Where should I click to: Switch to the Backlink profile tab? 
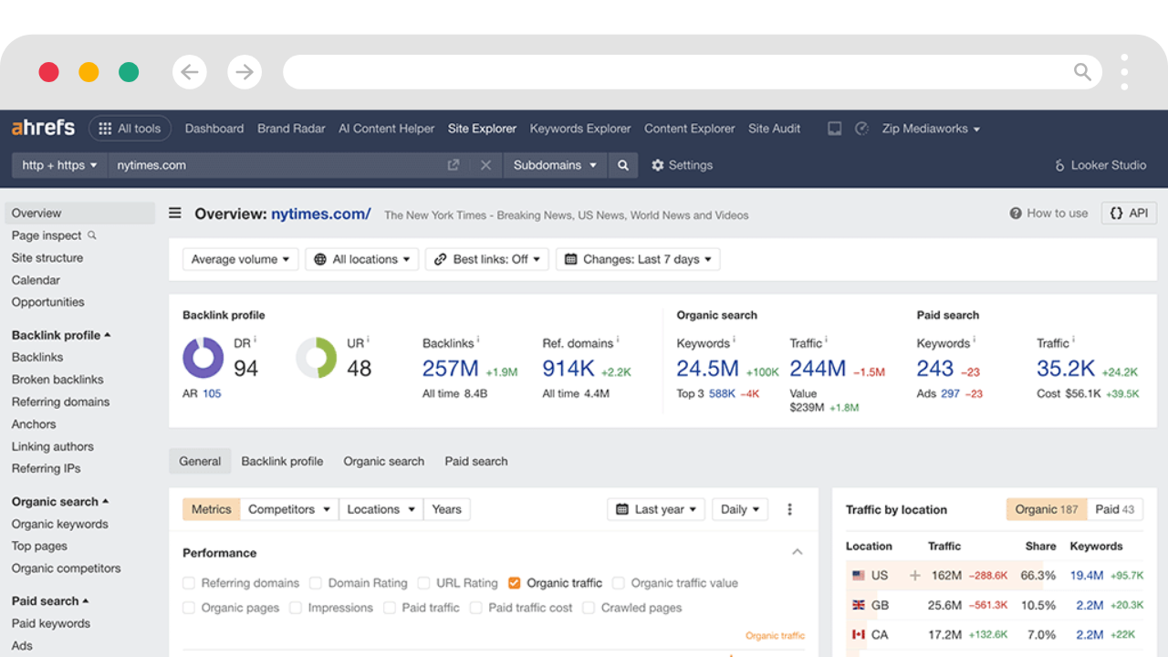pyautogui.click(x=282, y=461)
